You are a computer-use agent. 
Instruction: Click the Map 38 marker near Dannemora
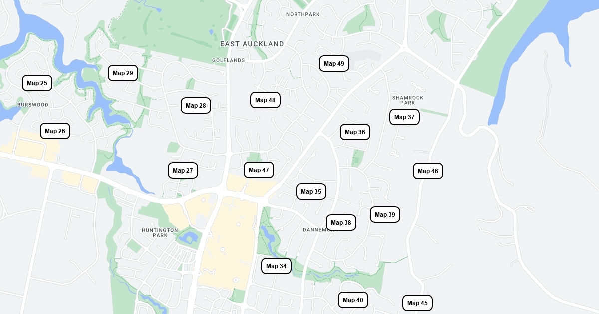pyautogui.click(x=341, y=223)
